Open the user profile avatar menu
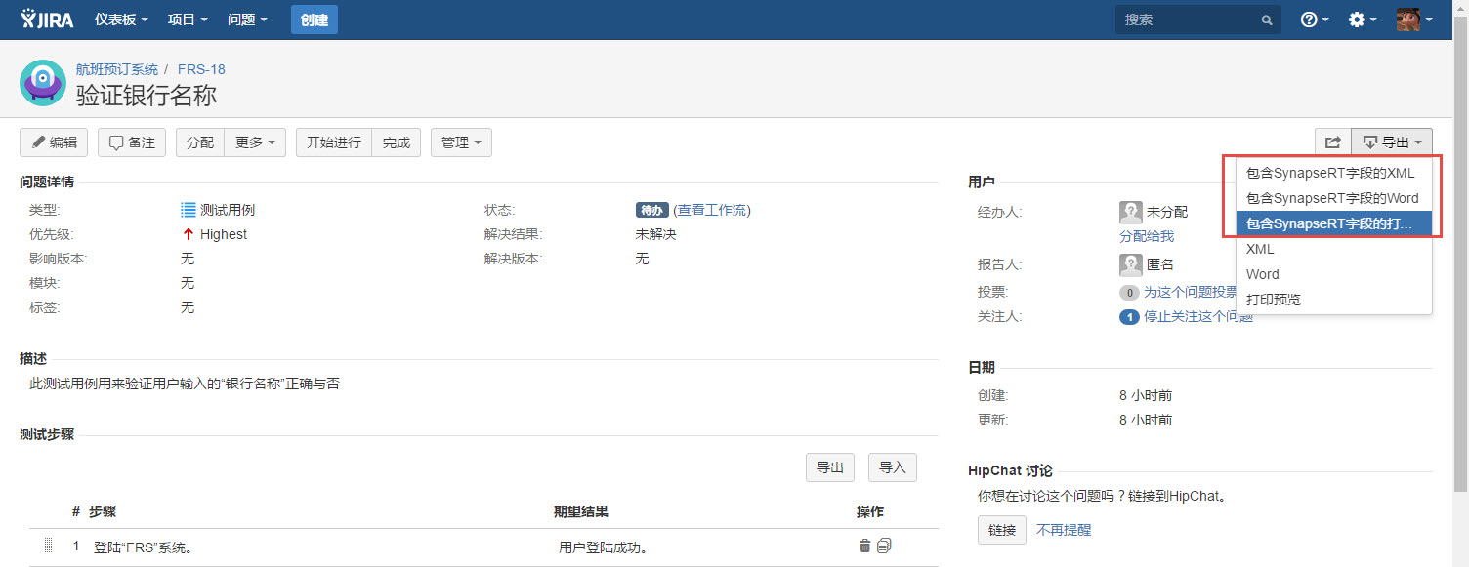This screenshot has width=1469, height=567. (1414, 20)
